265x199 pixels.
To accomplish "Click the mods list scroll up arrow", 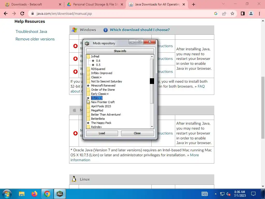I will point(152,56).
